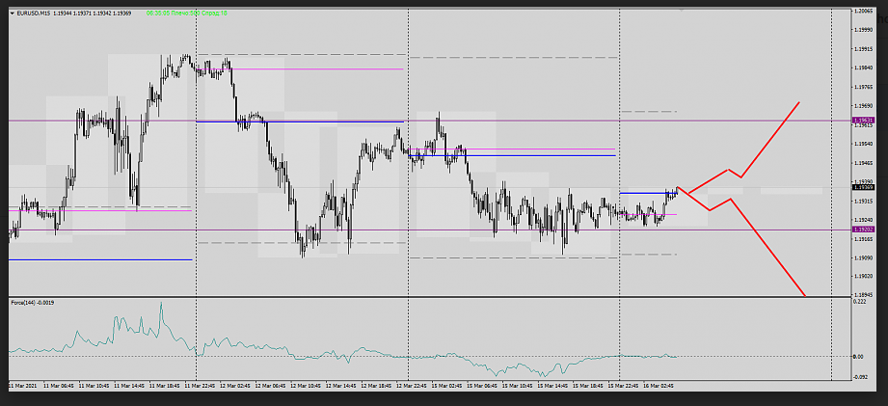
Task: Click the chart menu triangle beside EURUSD,M15
Action: pos(12,14)
